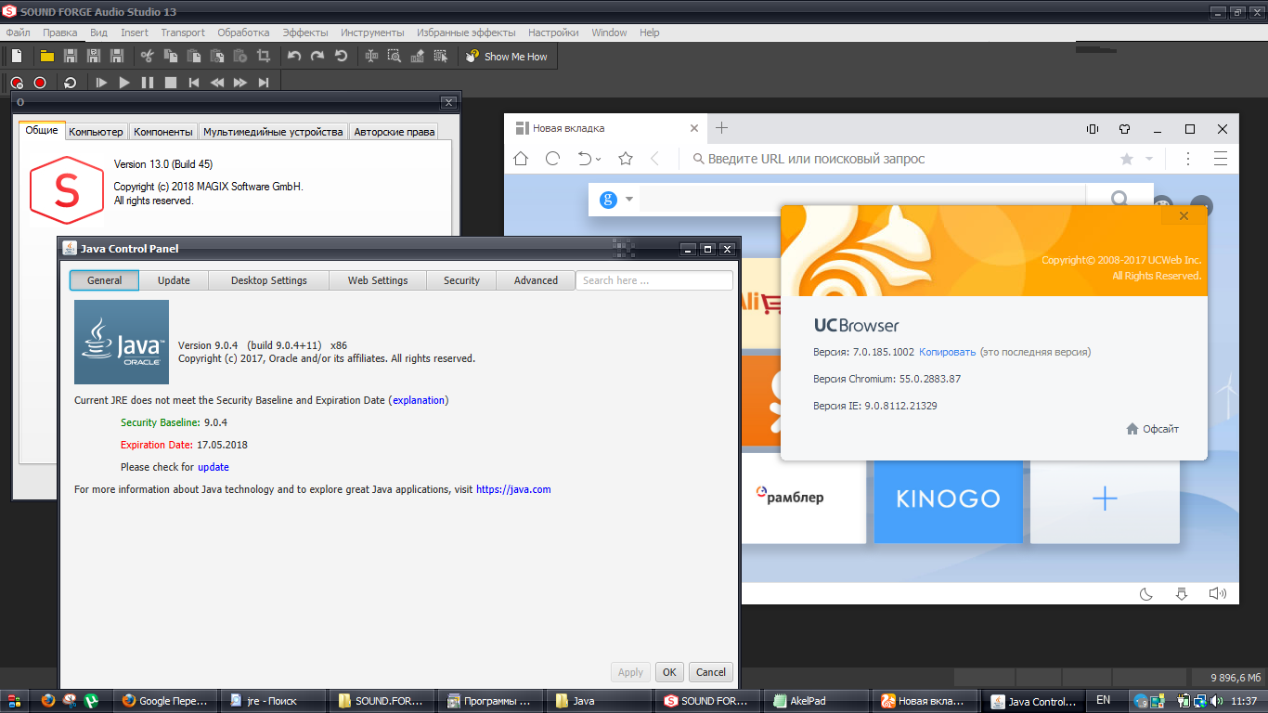
Task: Open Web Settings tab in Java panel
Action: click(x=378, y=280)
